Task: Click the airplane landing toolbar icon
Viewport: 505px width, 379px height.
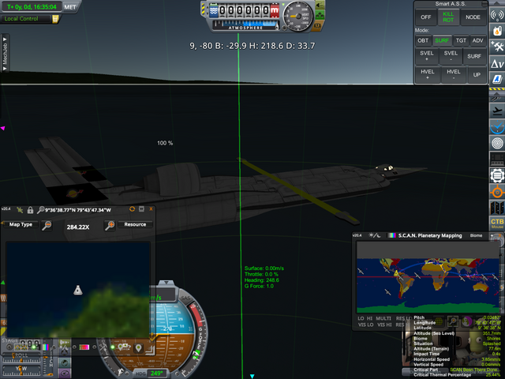Action: (497, 111)
